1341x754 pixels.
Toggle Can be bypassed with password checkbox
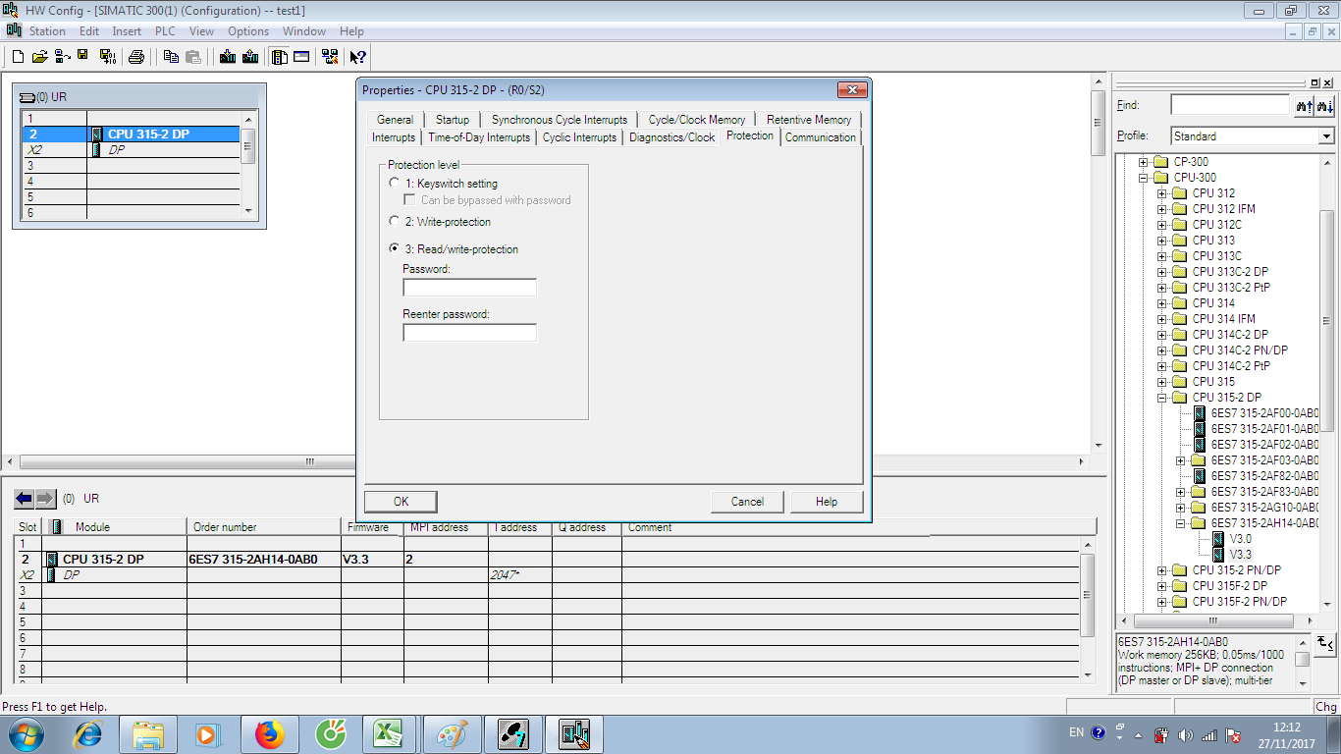[x=409, y=199]
